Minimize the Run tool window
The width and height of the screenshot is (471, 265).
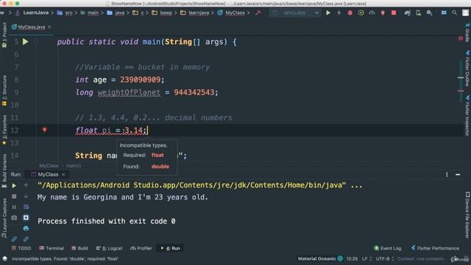(458, 174)
